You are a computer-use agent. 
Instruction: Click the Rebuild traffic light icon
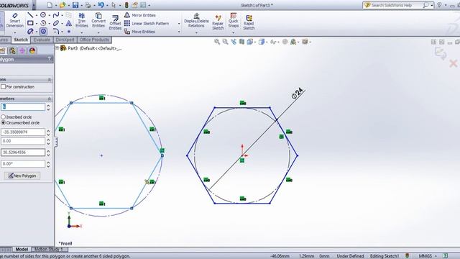[x=126, y=5]
